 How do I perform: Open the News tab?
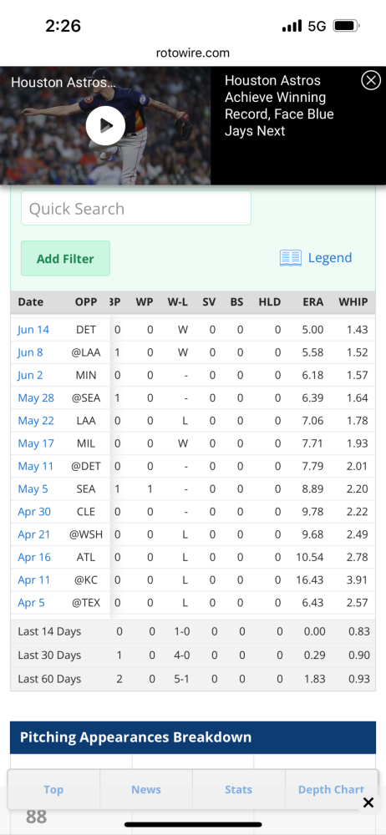tap(146, 789)
